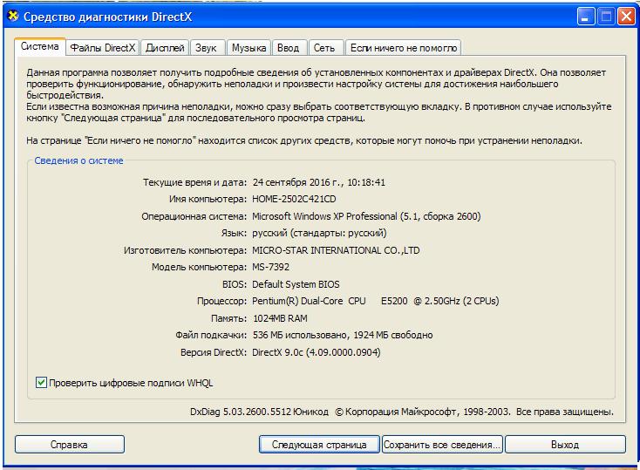Click the computer model MS-7392

[x=270, y=267]
